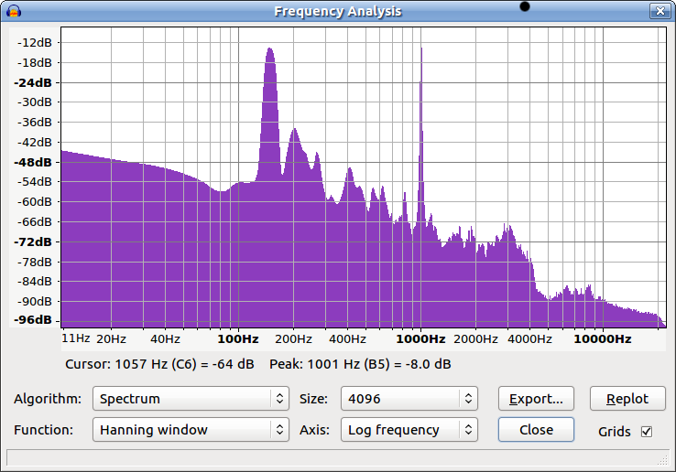
Task: Click the -60dB axis label
Action: (35, 201)
